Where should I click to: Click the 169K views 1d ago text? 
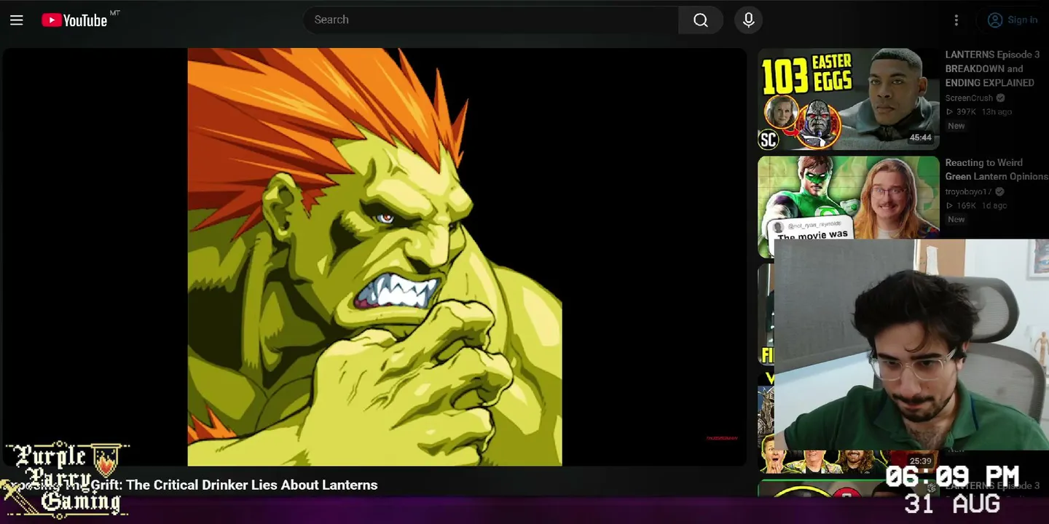point(976,206)
